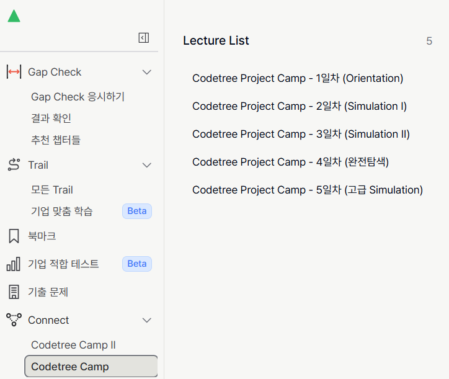Click the Trail route icon
Image resolution: width=449 pixels, height=379 pixels.
click(x=14, y=165)
